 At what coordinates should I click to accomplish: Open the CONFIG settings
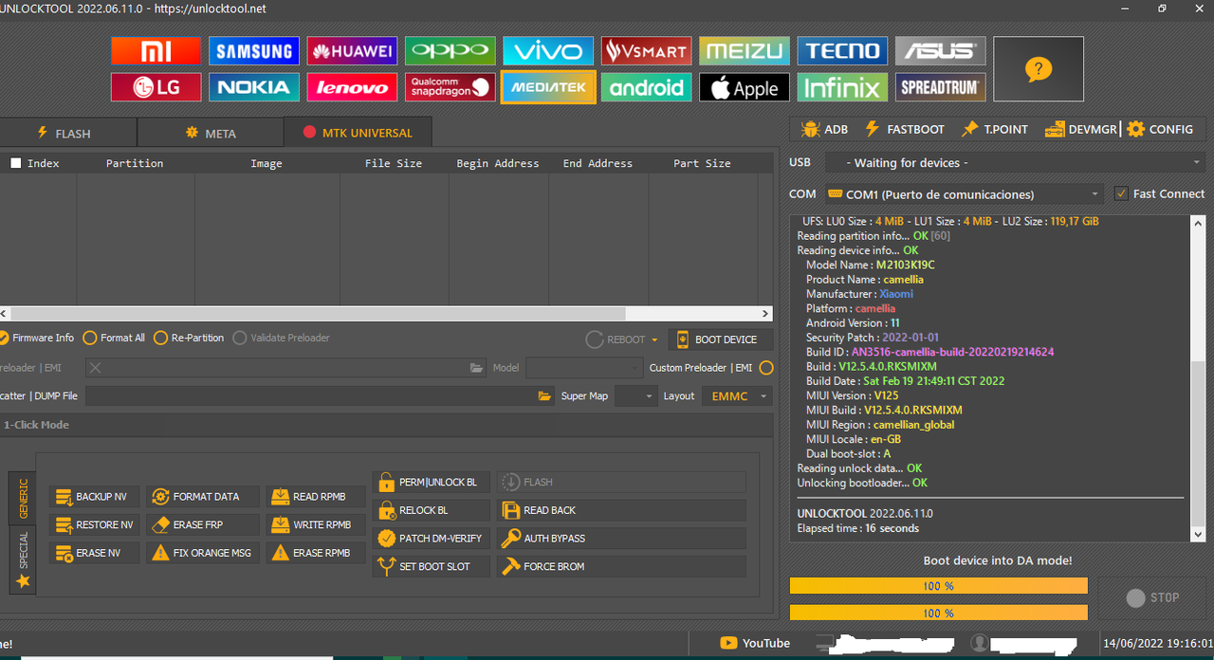pos(1161,129)
